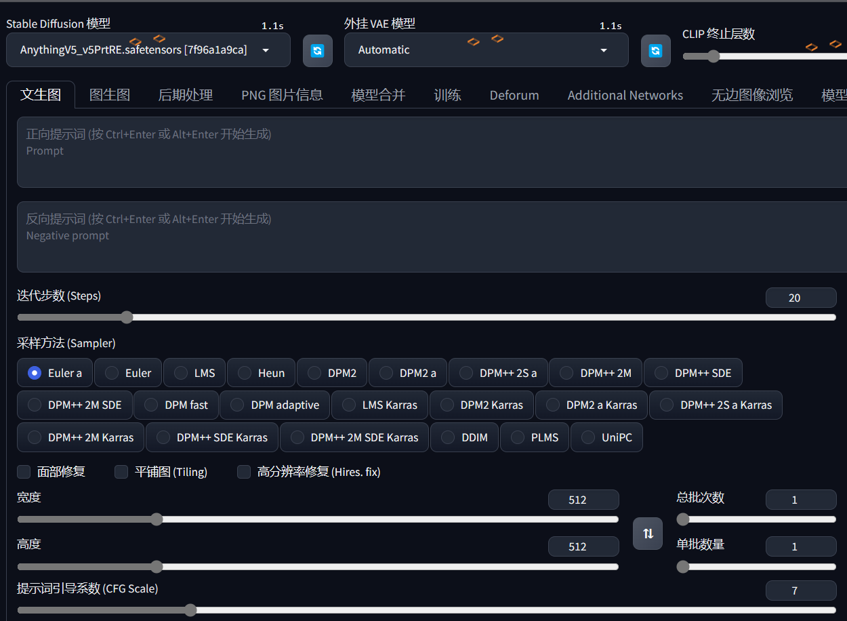Click the 高度 slider handle
This screenshot has height=621, width=847.
pos(157,567)
